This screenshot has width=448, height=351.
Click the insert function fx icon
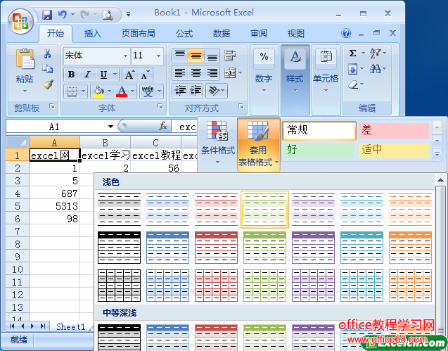point(163,126)
